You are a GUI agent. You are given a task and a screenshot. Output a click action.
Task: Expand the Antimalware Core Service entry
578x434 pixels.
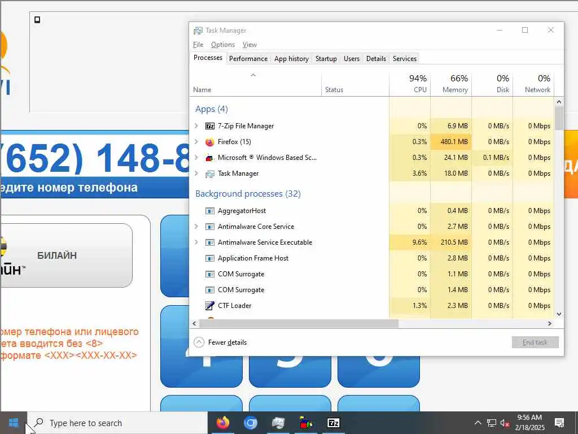pos(196,227)
